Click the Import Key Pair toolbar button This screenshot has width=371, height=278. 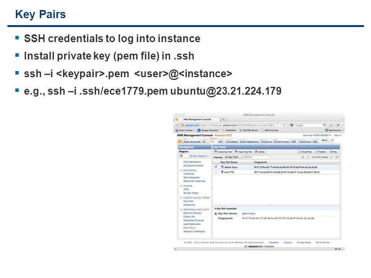pyautogui.click(x=243, y=151)
